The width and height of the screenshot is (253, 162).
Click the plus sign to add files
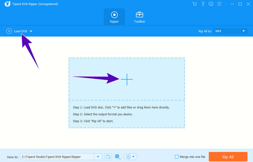[x=127, y=79]
